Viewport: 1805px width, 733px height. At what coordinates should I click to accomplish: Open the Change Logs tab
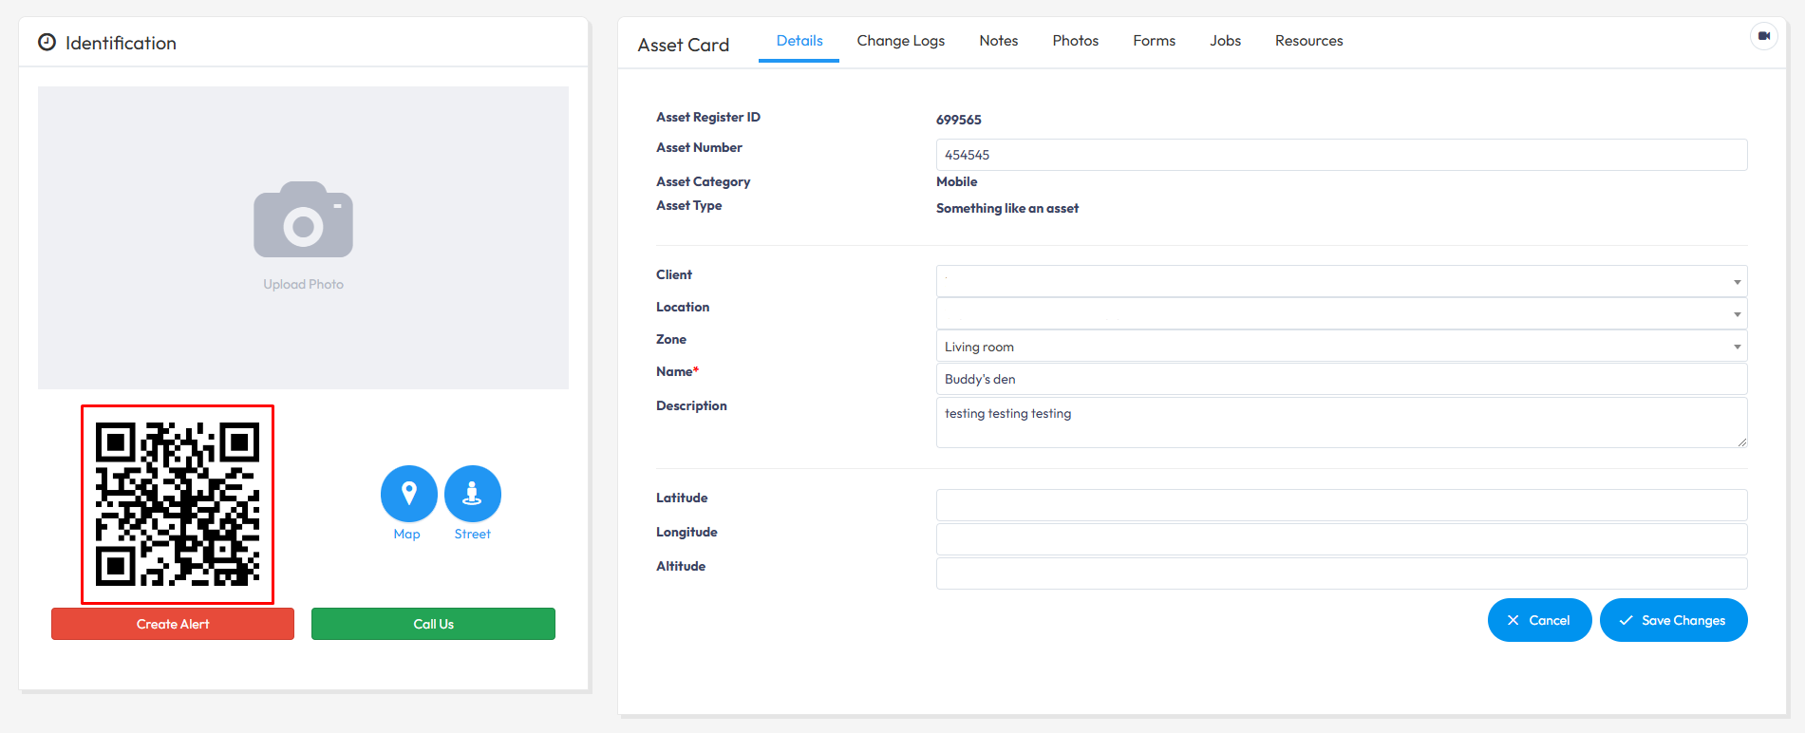pyautogui.click(x=901, y=41)
